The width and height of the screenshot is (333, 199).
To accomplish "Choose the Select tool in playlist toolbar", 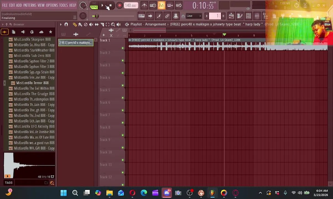I will coord(108,25).
